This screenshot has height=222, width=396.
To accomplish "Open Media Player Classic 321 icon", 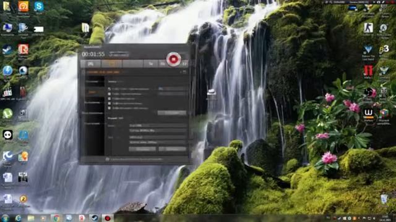I will pos(7,92).
